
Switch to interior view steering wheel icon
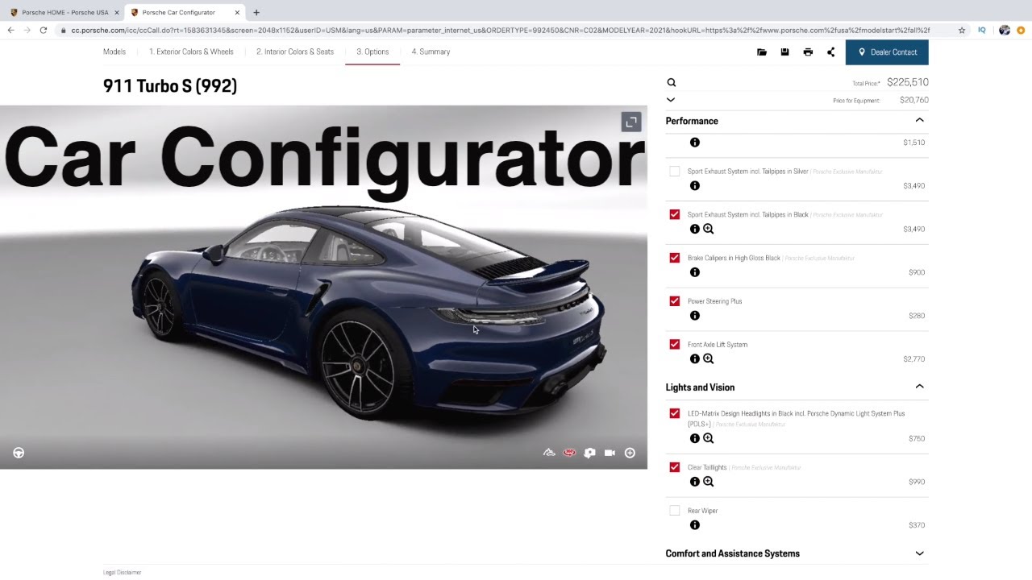[x=19, y=453]
